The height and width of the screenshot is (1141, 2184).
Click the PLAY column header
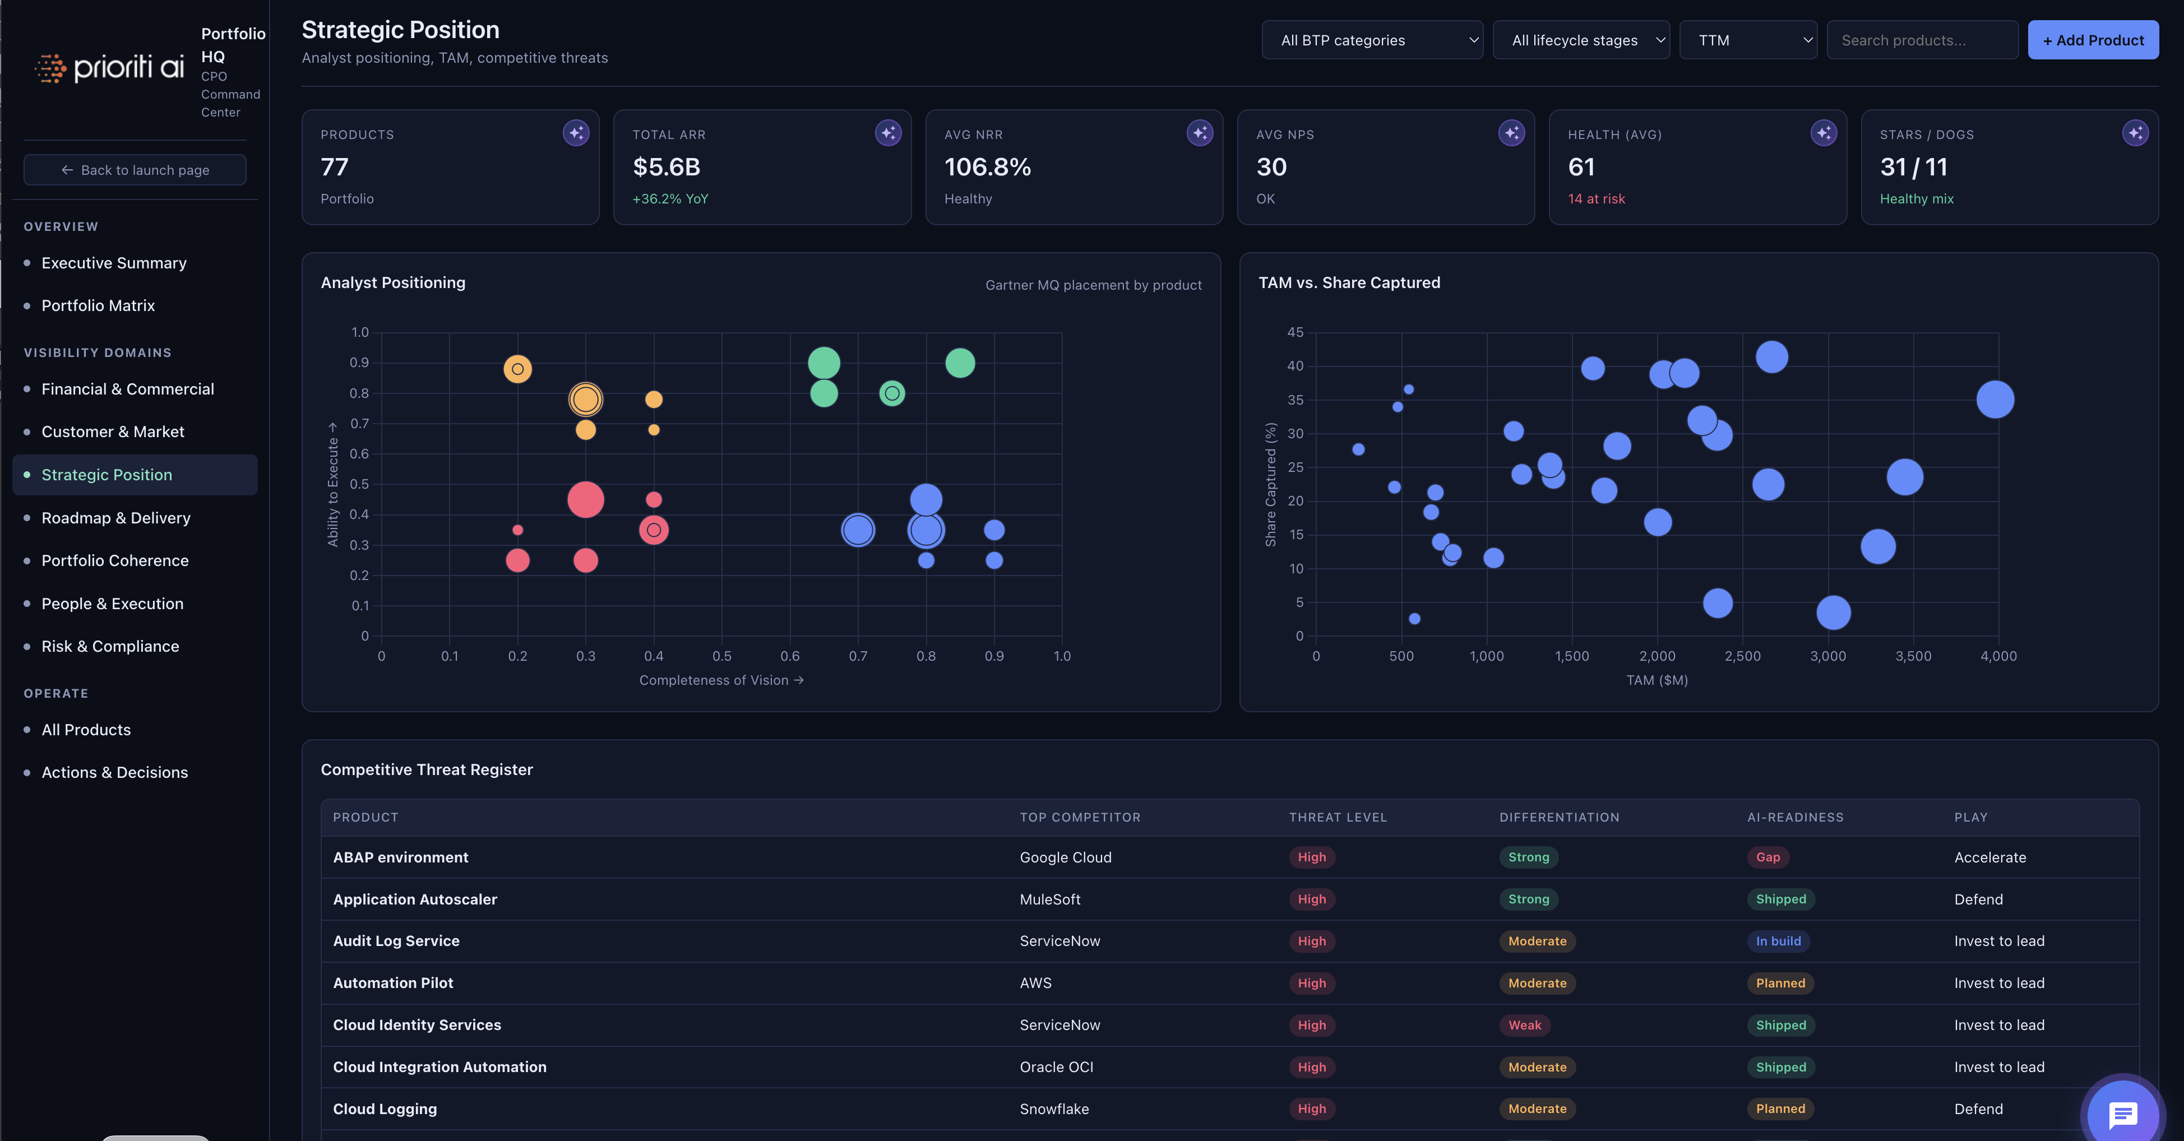(x=1970, y=817)
